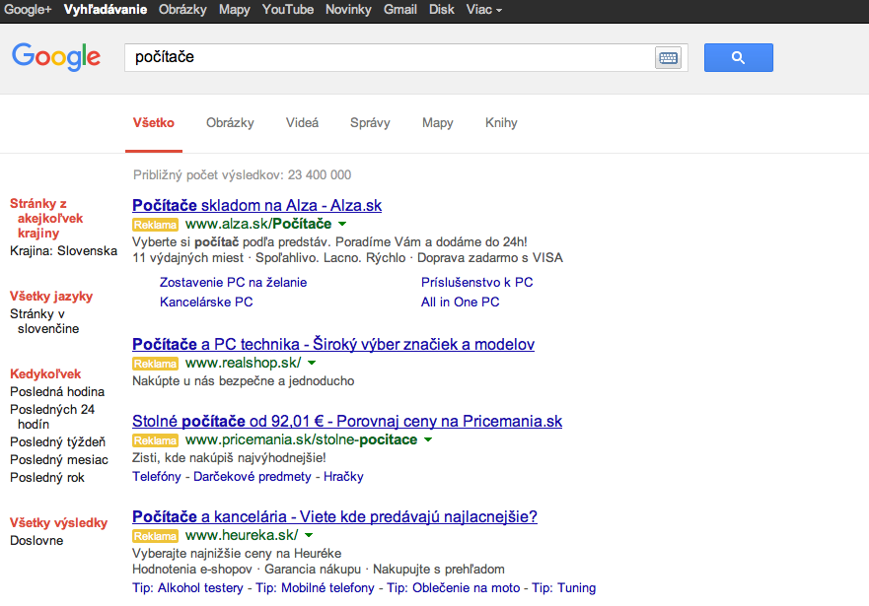
Task: Open YouTube from the top bar
Action: [288, 10]
